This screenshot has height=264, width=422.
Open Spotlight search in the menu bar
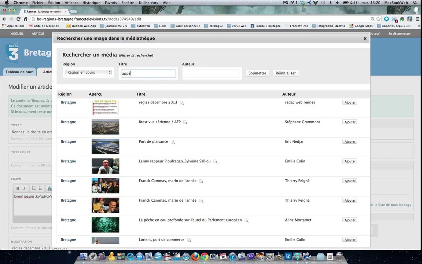(x=415, y=3)
